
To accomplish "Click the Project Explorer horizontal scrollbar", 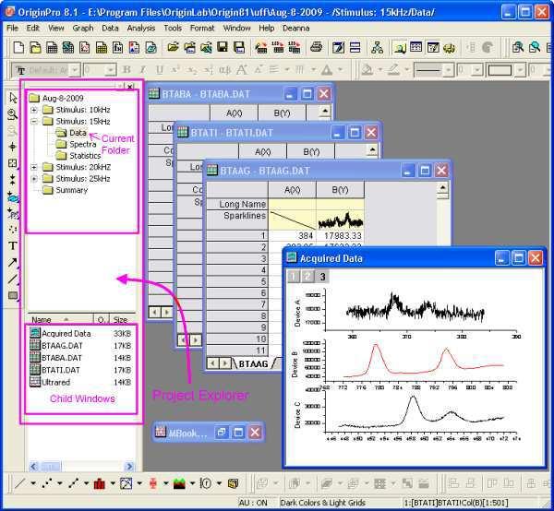I will pos(81,467).
